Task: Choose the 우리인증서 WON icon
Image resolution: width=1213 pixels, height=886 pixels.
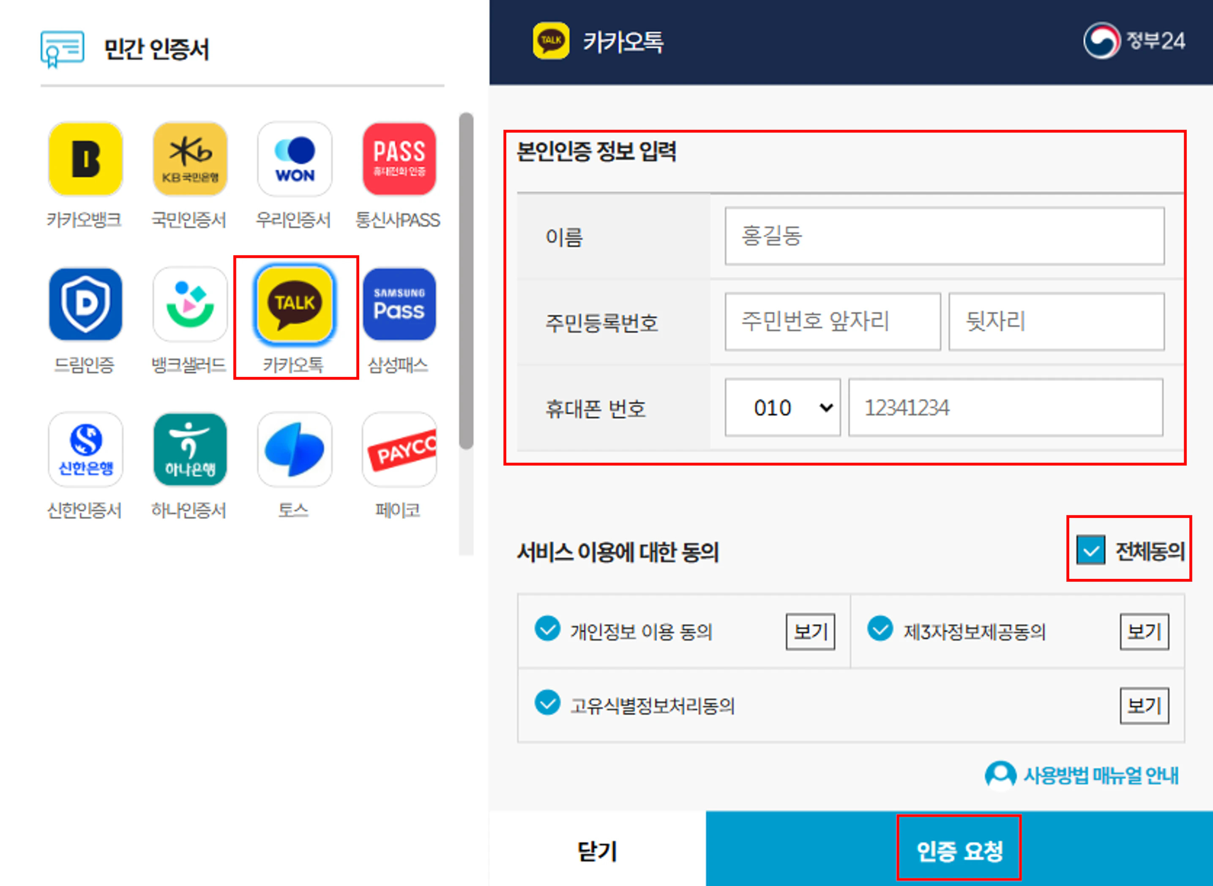Action: coord(295,159)
